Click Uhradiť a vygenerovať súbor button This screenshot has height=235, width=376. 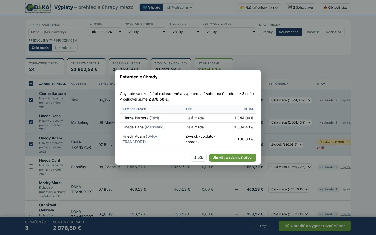315,226
